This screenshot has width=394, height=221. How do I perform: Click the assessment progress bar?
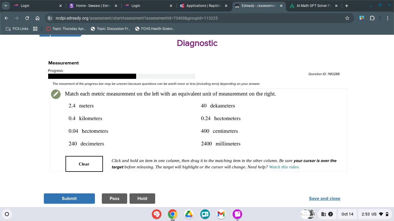click(x=121, y=76)
